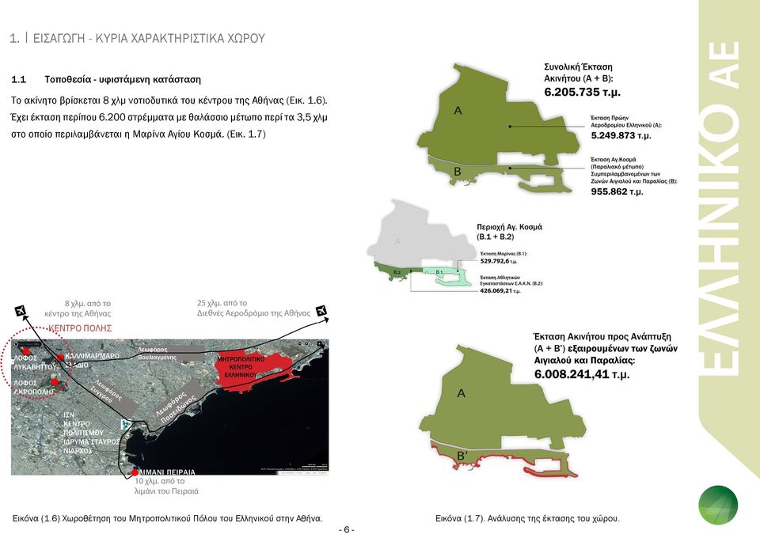This screenshot has height=534, width=760.
Task: Click the marina area value '529.792,6 τ.μ.'
Action: 498,261
